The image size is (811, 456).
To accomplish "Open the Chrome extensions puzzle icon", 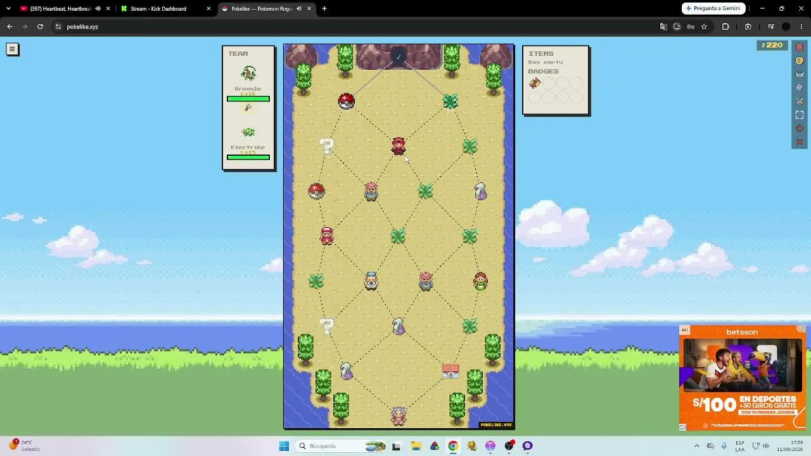I will click(x=725, y=27).
